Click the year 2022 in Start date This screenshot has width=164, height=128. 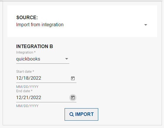[x=36, y=78]
